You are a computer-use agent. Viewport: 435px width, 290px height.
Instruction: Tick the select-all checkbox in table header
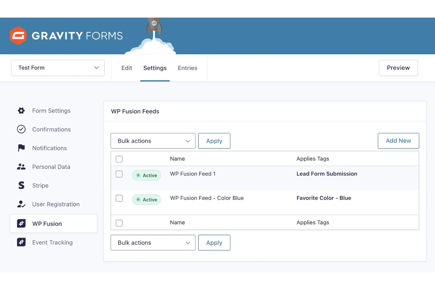(119, 159)
